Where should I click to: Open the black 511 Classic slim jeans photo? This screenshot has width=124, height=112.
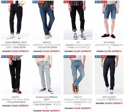pos(78,20)
